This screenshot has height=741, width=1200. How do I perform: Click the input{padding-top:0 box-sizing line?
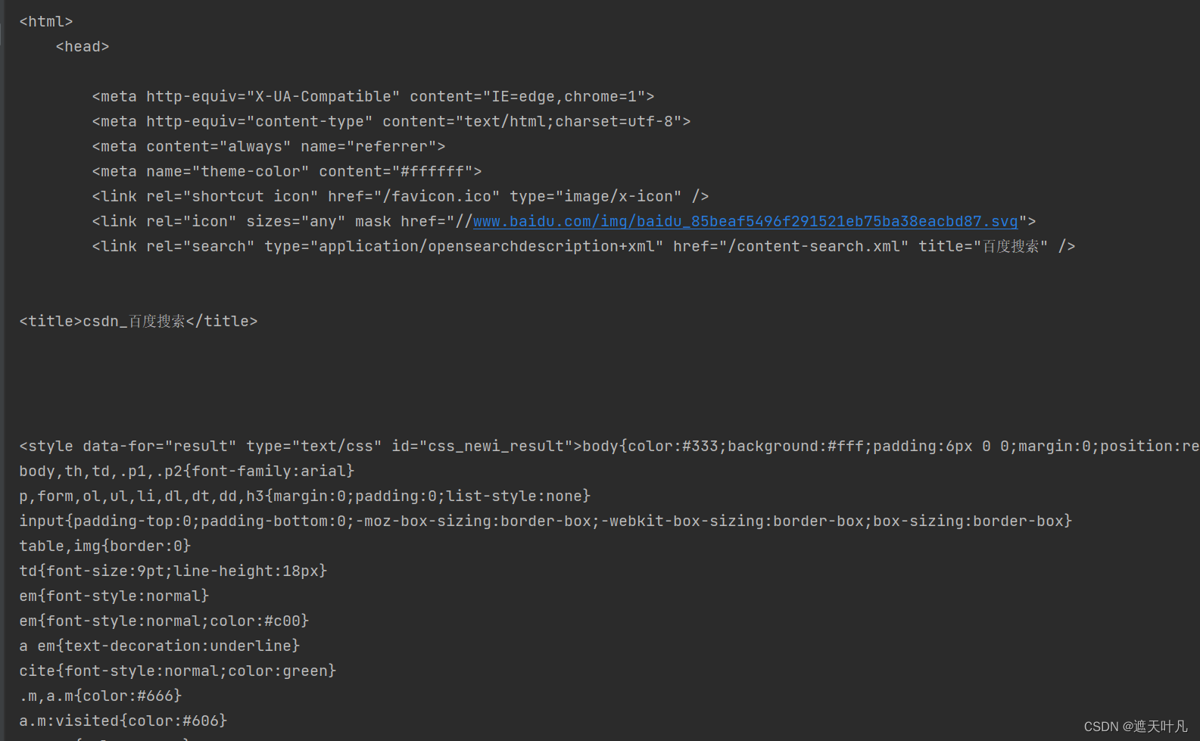click(x=546, y=521)
